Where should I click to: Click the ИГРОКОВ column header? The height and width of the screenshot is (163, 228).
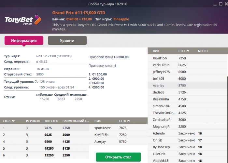pyautogui.click(x=33, y=121)
